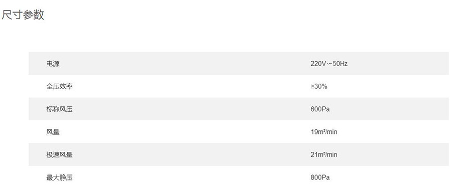Click empty space below 尺寸参数 heading

pos(225,36)
